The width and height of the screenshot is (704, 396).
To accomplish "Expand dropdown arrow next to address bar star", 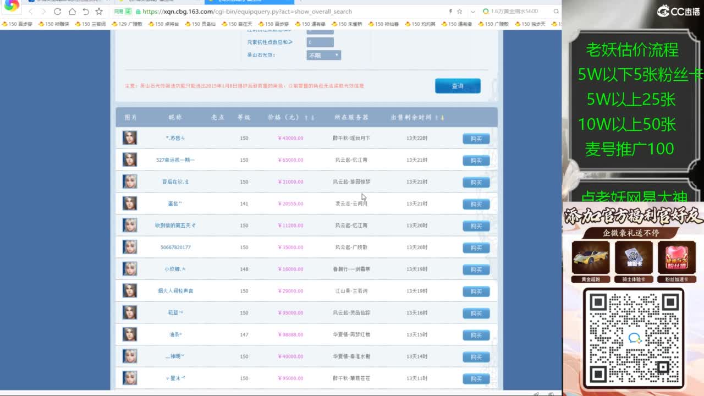I will click(x=473, y=12).
